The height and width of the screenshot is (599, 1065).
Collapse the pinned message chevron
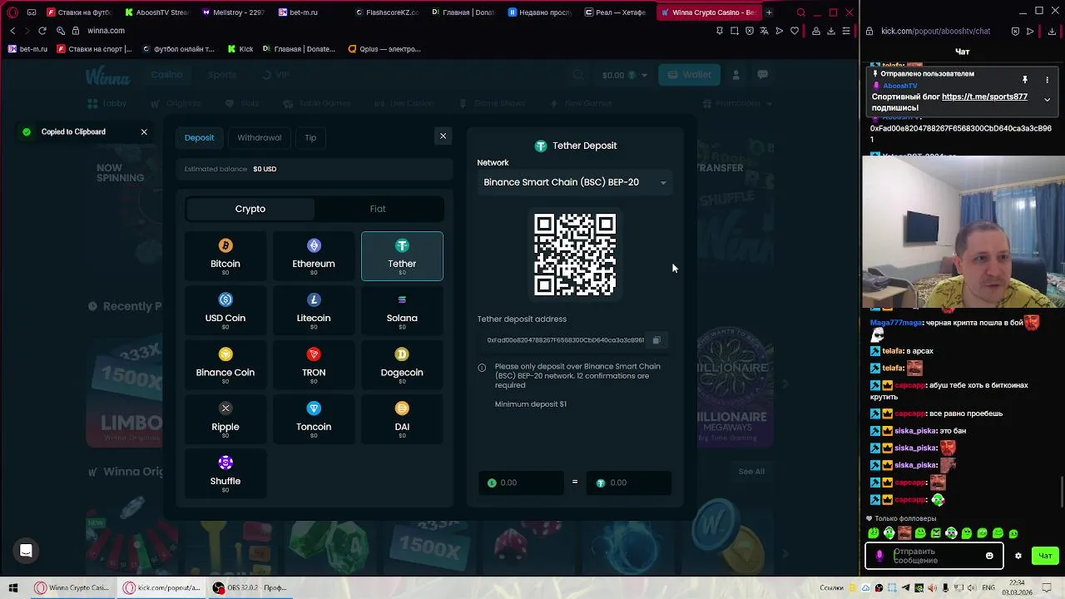(x=1047, y=99)
